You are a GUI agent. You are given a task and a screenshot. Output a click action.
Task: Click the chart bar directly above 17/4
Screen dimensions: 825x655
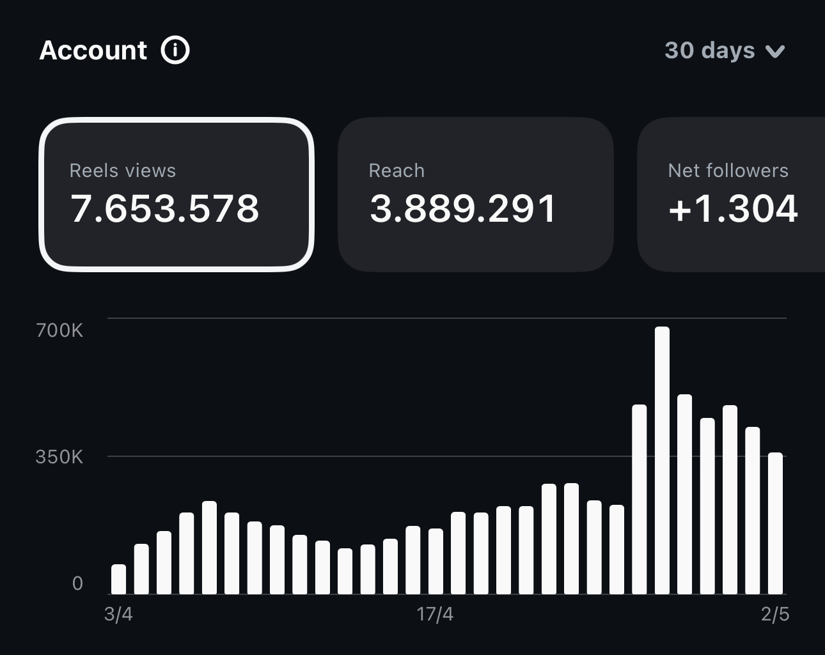(436, 561)
